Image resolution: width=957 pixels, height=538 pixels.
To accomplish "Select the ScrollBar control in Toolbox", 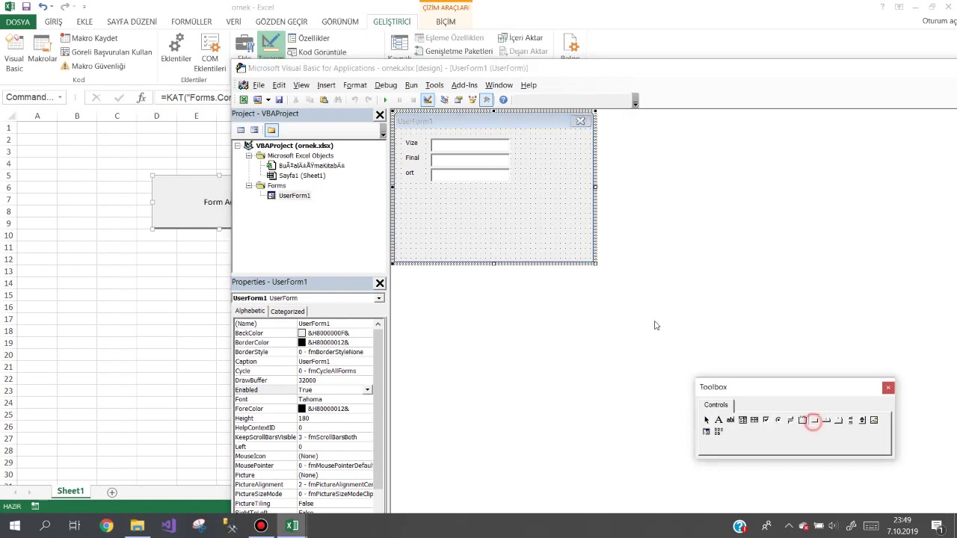I will pyautogui.click(x=850, y=420).
